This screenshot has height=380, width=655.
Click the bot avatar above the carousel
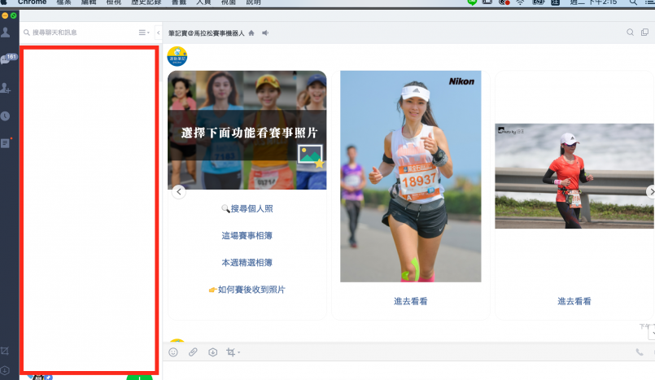coord(177,56)
